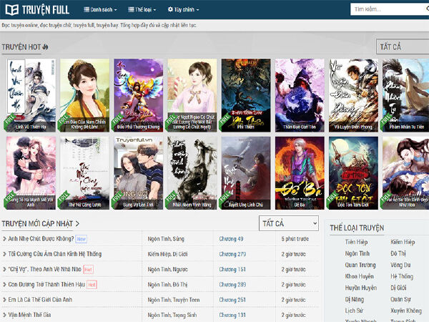Viewport: 429px width, 322px height.
Task: Open Chương 151 chapter link
Action: pyautogui.click(x=232, y=269)
